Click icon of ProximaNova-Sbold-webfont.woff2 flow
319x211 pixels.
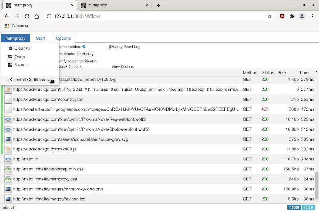pyautogui.click(x=8, y=129)
